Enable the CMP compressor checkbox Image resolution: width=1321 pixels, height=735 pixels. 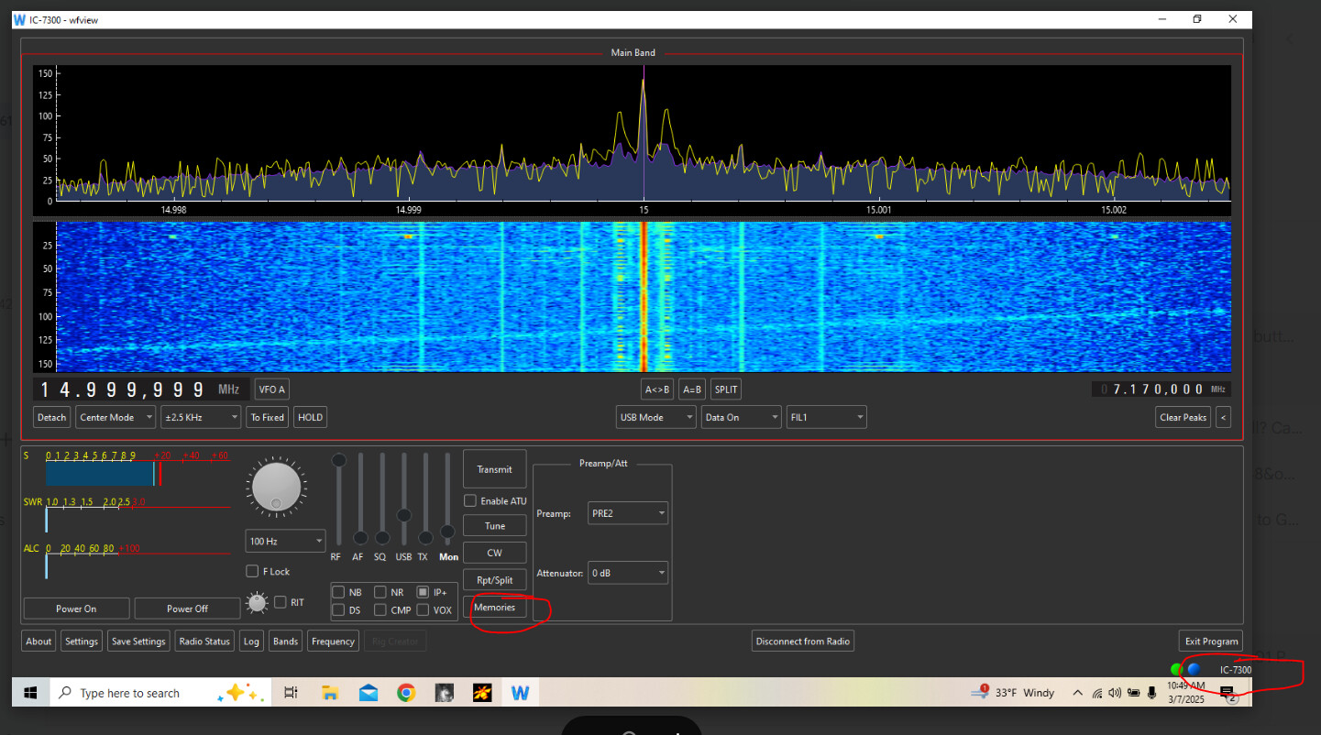380,609
